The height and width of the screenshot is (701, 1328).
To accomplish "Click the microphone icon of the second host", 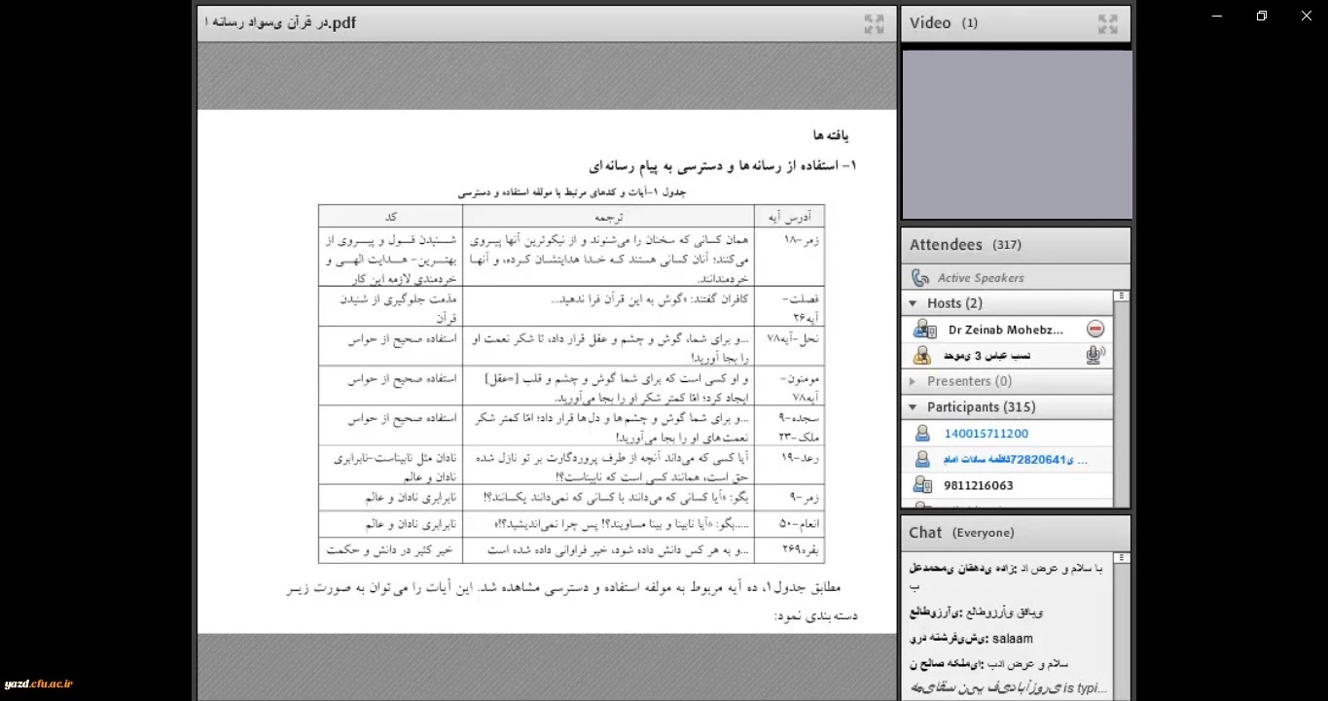I will click(x=1095, y=356).
